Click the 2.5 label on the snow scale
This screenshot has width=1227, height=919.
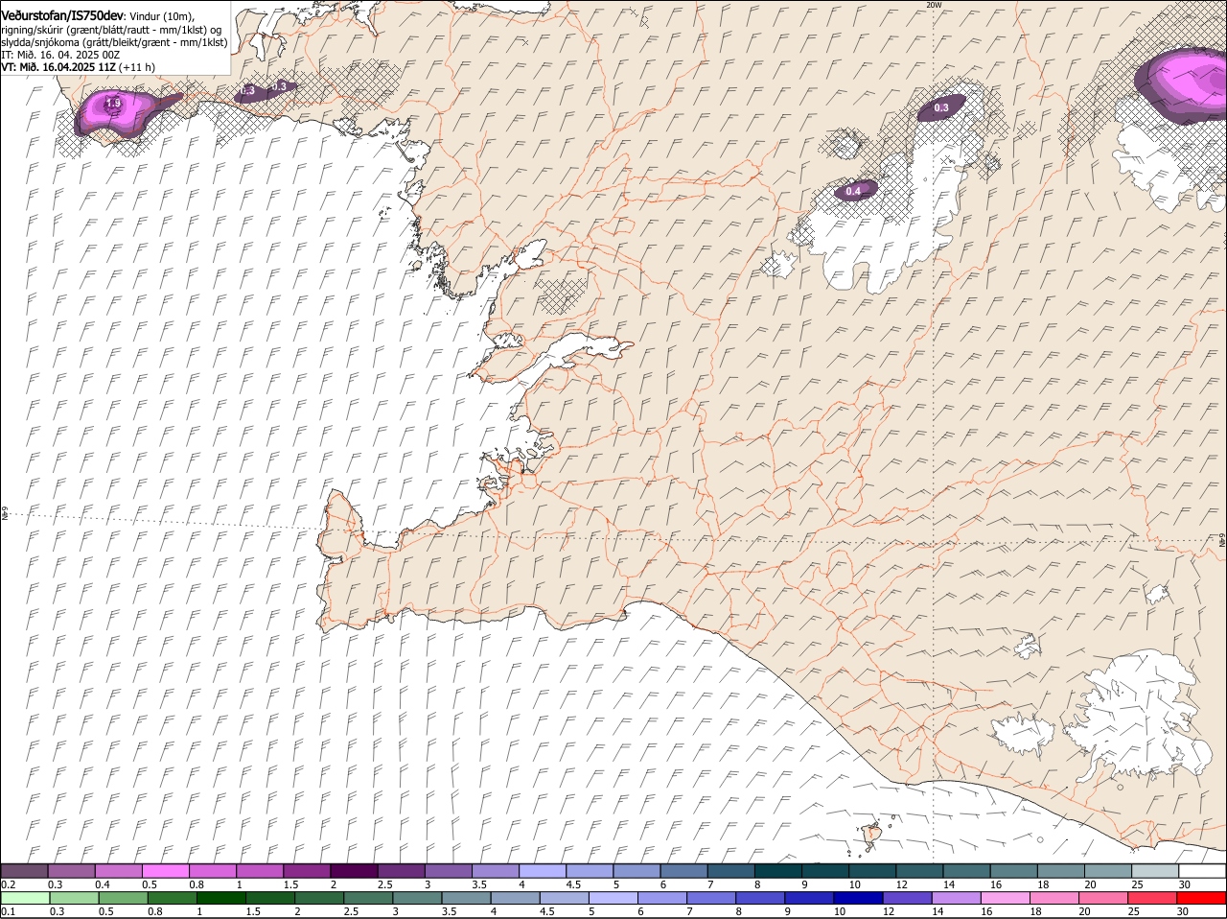tap(384, 884)
